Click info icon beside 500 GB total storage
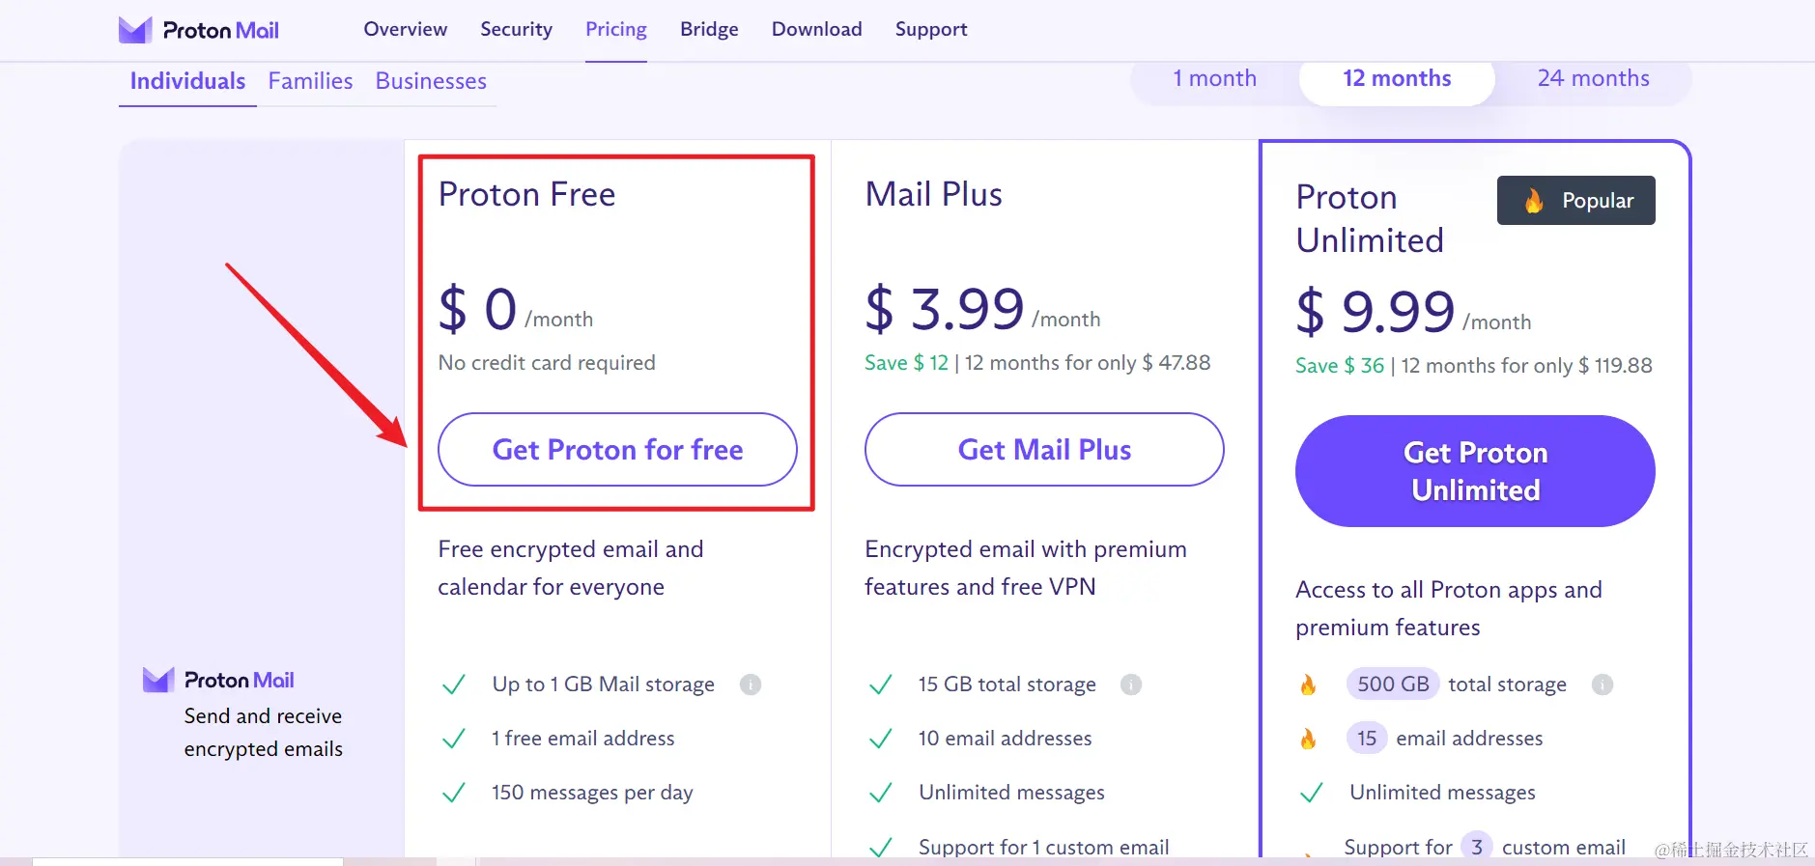The width and height of the screenshot is (1815, 866). tap(1602, 684)
